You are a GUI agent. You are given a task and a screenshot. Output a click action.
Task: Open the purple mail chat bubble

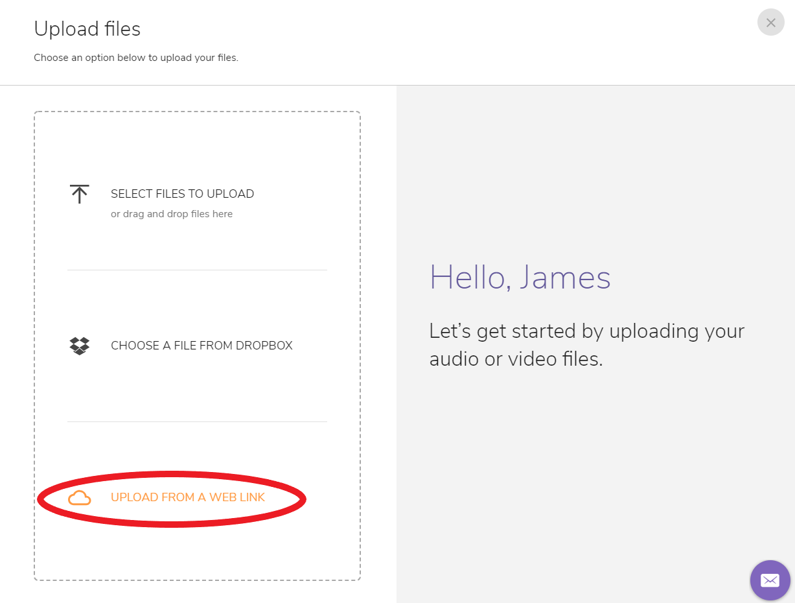(770, 580)
